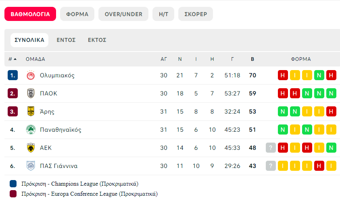Click the Άρης team crest icon
340x201 pixels.
31,111
